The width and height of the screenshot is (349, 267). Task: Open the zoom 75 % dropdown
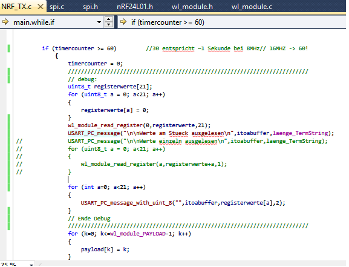(x=31, y=265)
